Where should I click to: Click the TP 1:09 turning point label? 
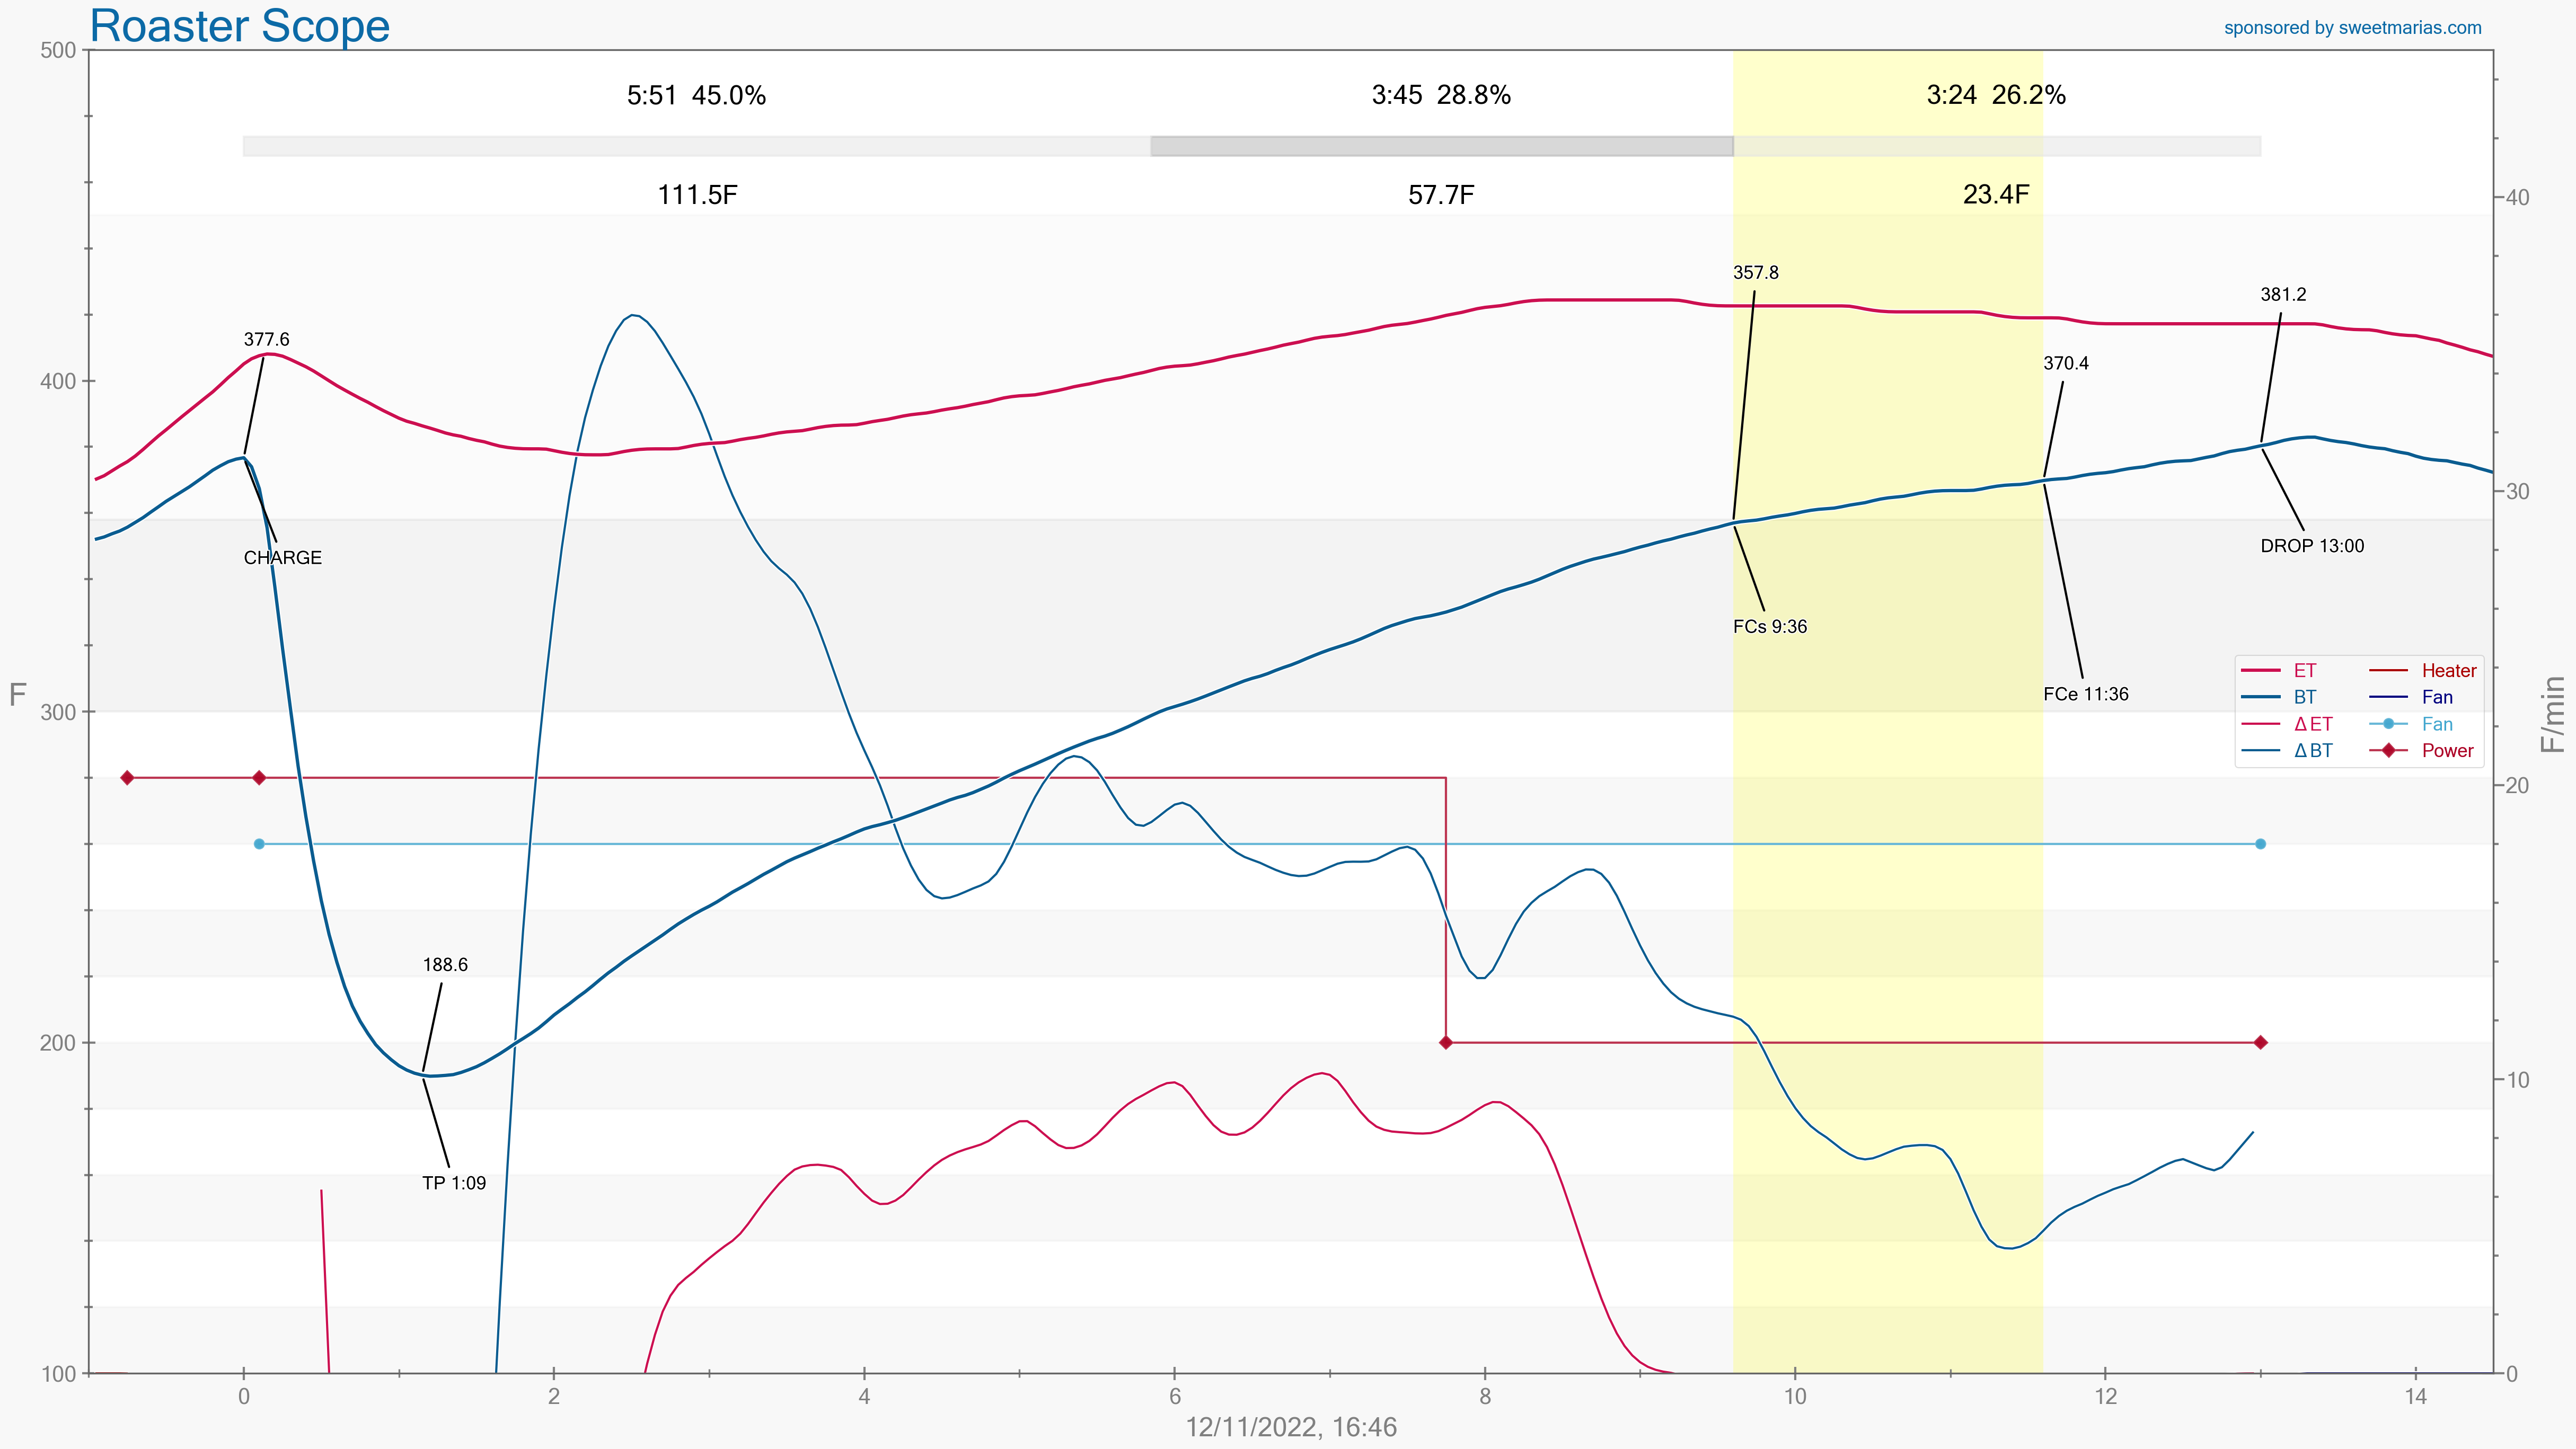pyautogui.click(x=454, y=1183)
